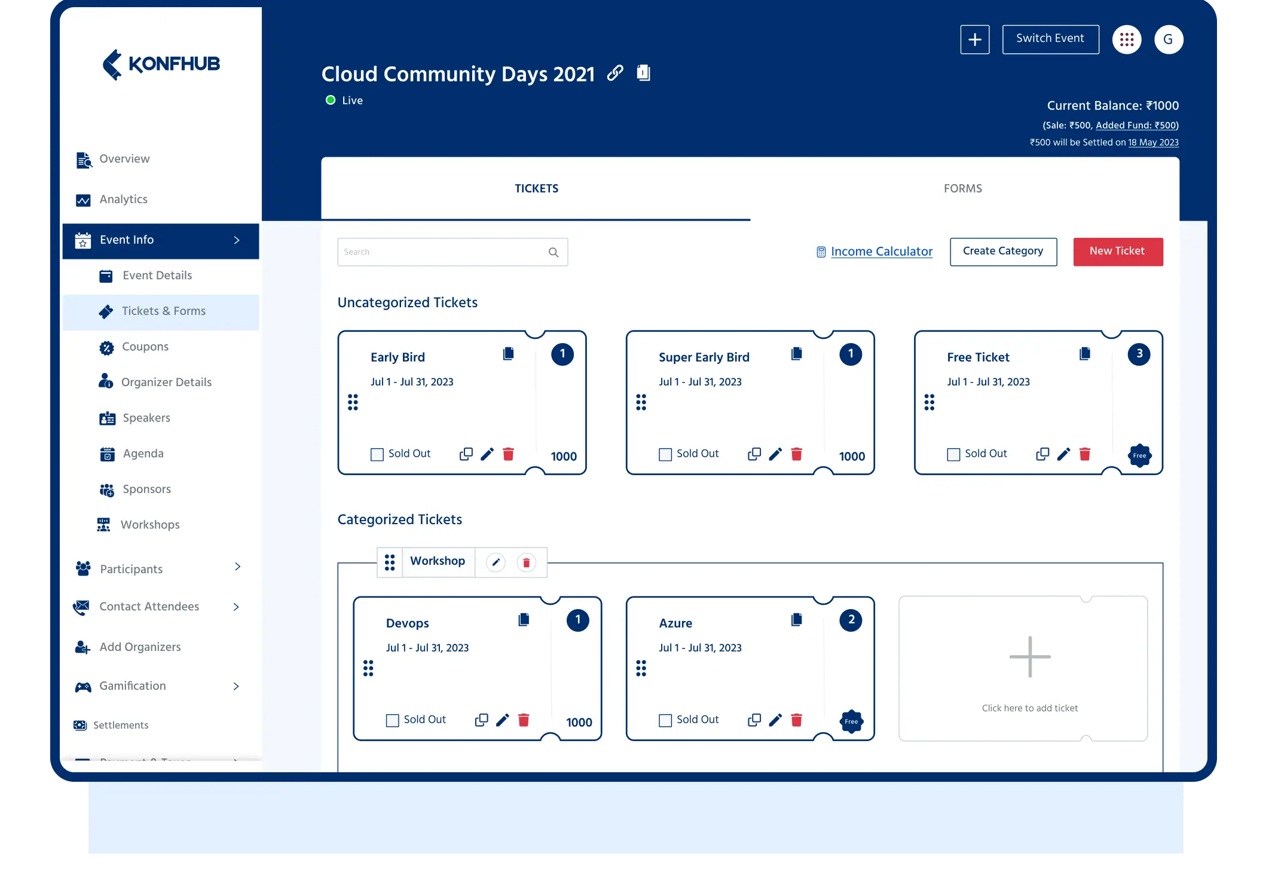The image size is (1272, 887).
Task: Click the KonfHub logo
Action: [161, 64]
